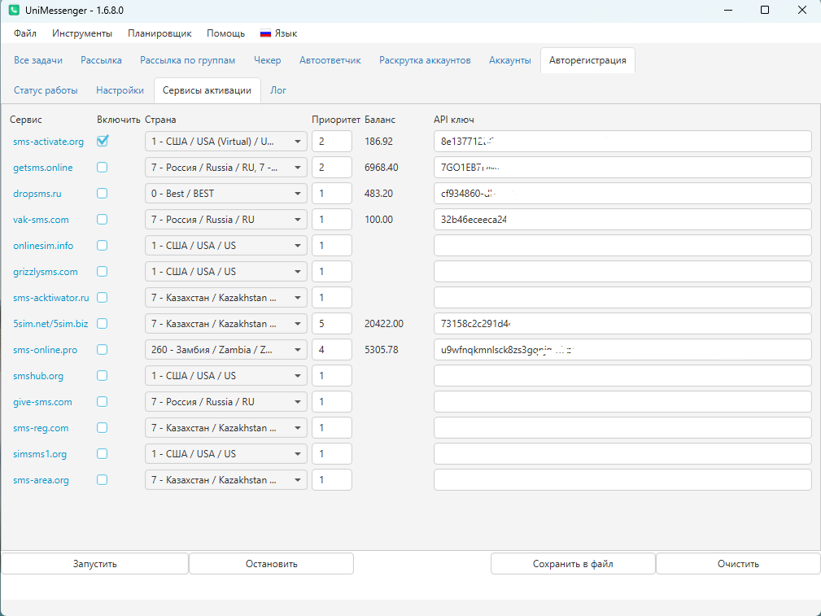821x616 pixels.
Task: Toggle the smshub.org checkbox
Action: click(x=102, y=376)
